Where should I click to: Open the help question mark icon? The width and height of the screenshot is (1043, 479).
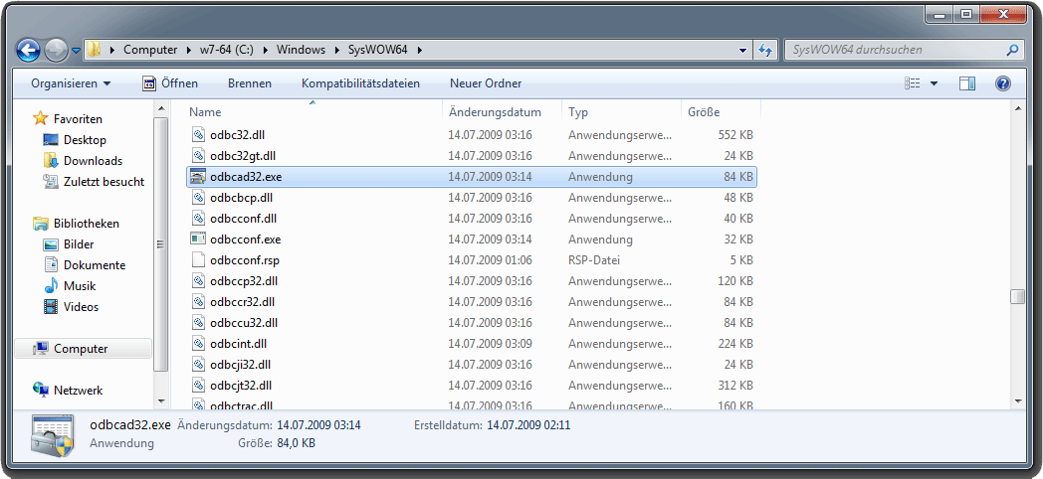[x=1002, y=83]
